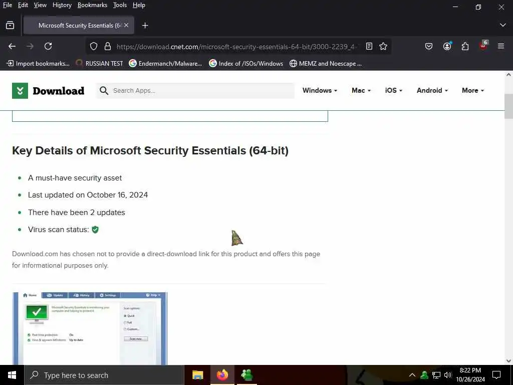Open the Edit menu

(23, 5)
